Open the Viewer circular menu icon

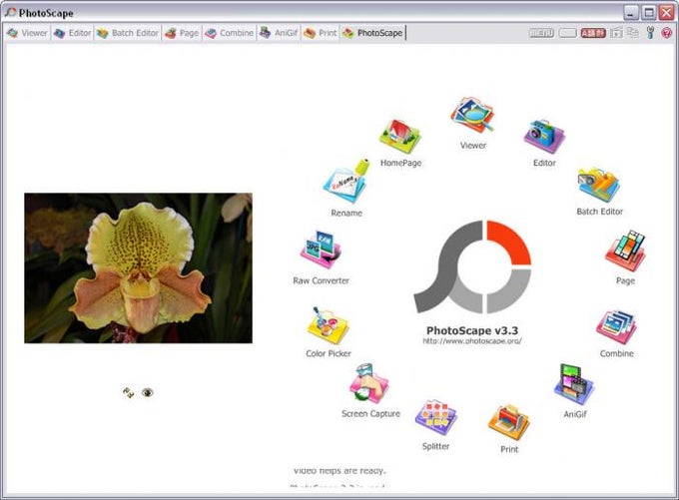click(x=472, y=115)
